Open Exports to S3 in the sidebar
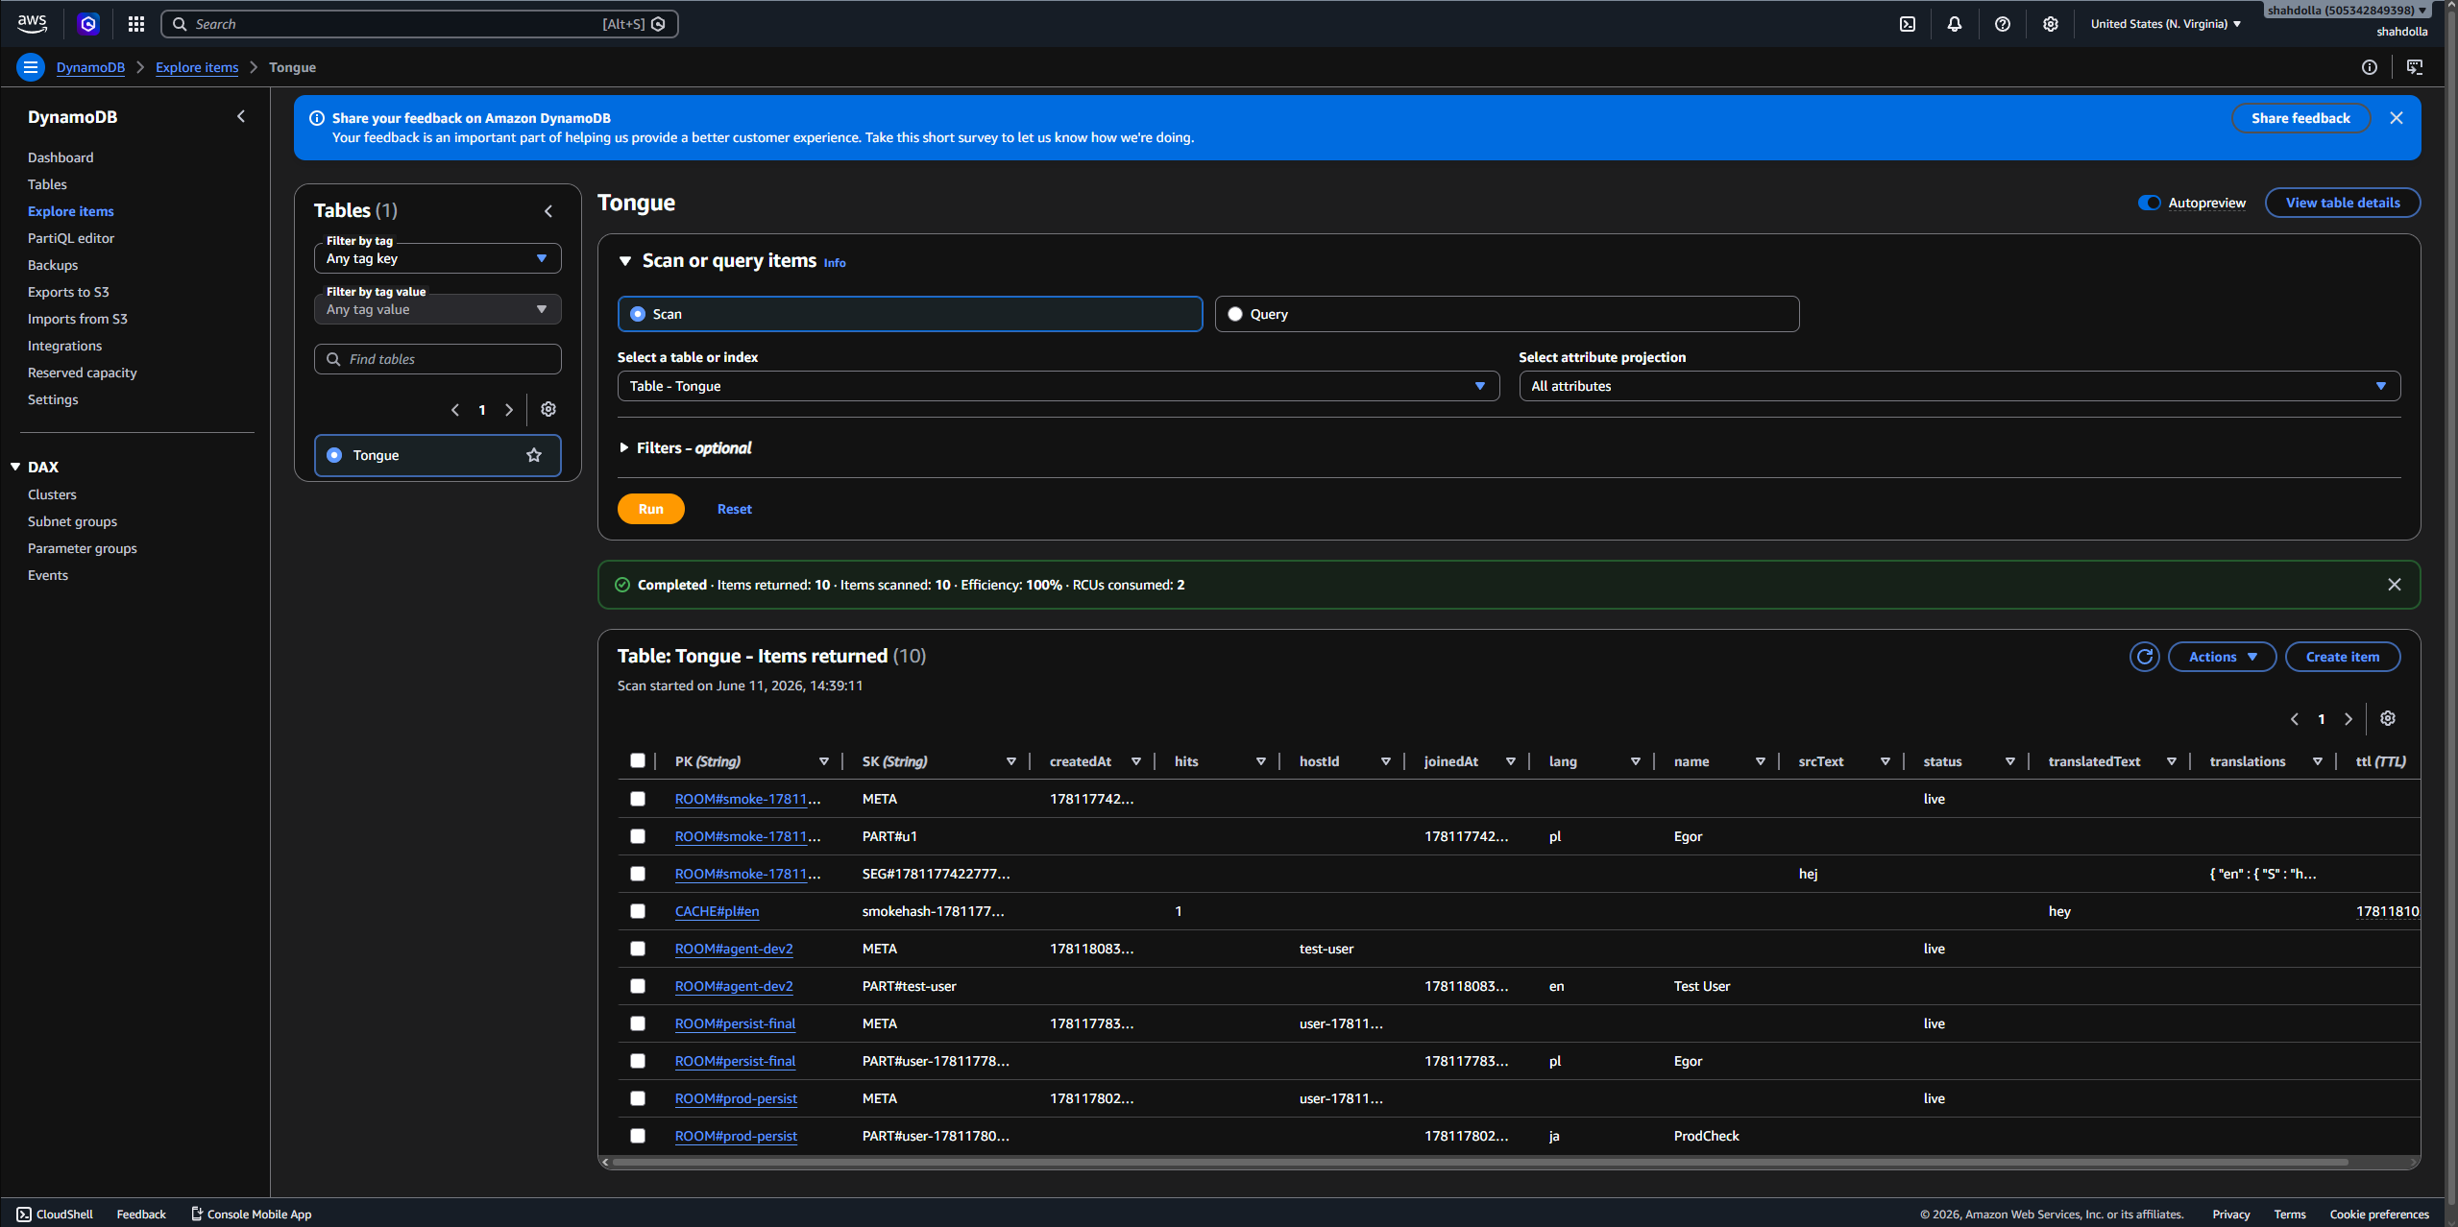2458x1227 pixels. click(68, 292)
